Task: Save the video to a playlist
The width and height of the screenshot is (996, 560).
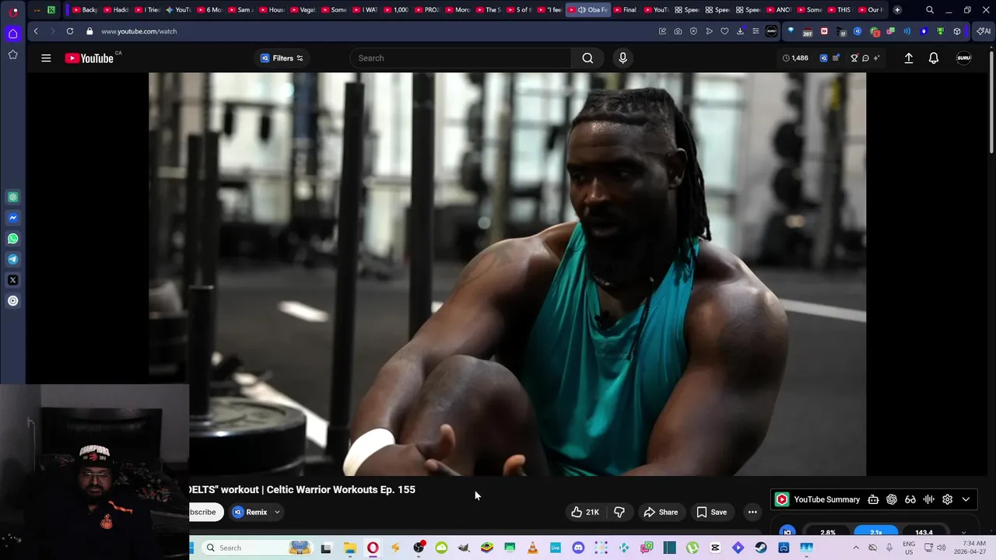Action: (x=711, y=512)
